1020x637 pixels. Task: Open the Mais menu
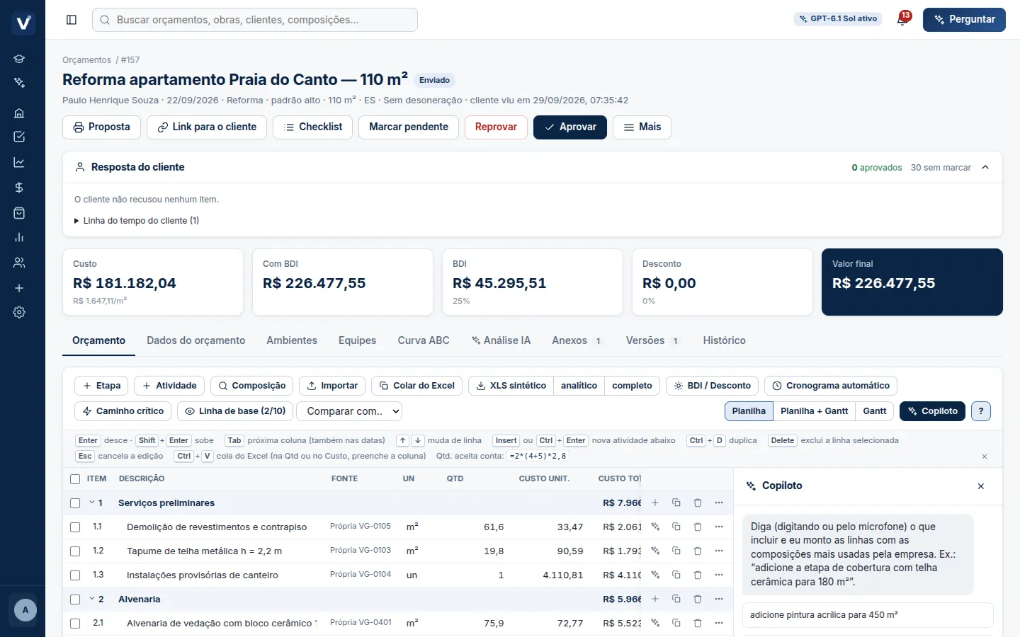coord(642,127)
